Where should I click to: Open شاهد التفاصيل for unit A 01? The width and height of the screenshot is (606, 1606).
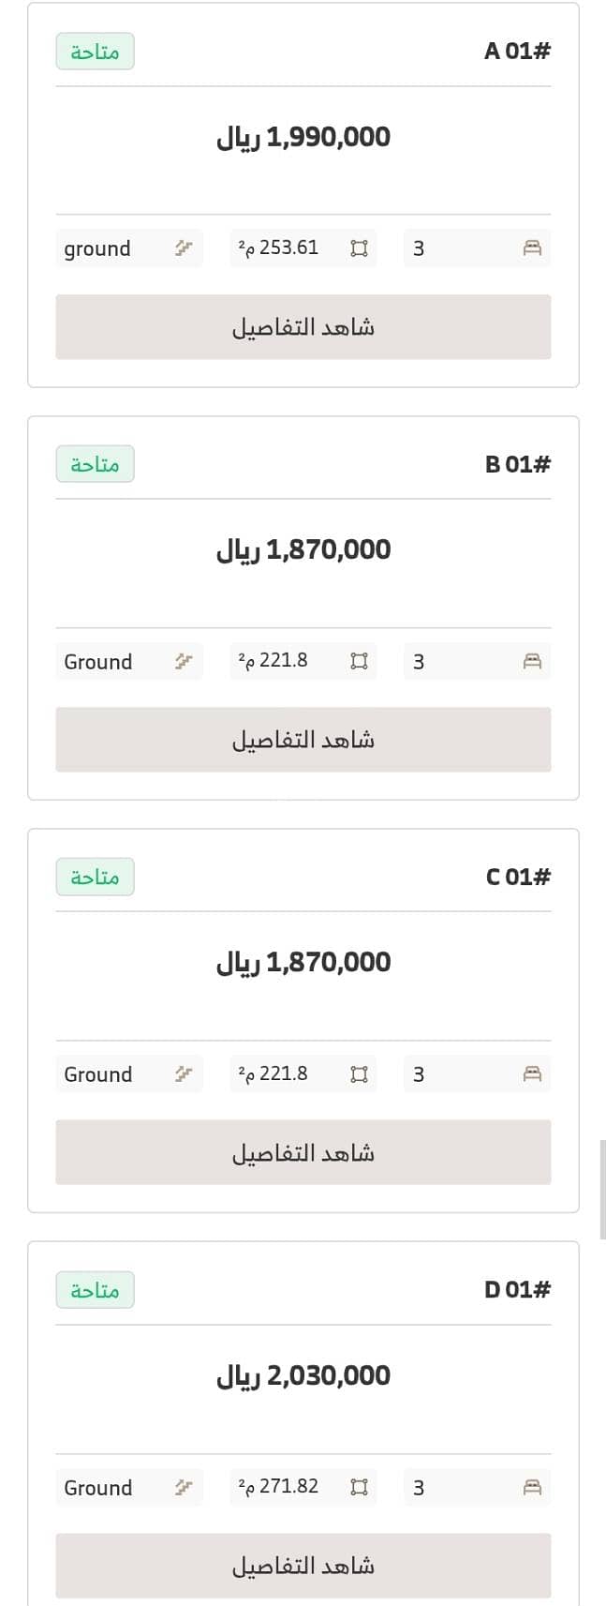point(303,327)
